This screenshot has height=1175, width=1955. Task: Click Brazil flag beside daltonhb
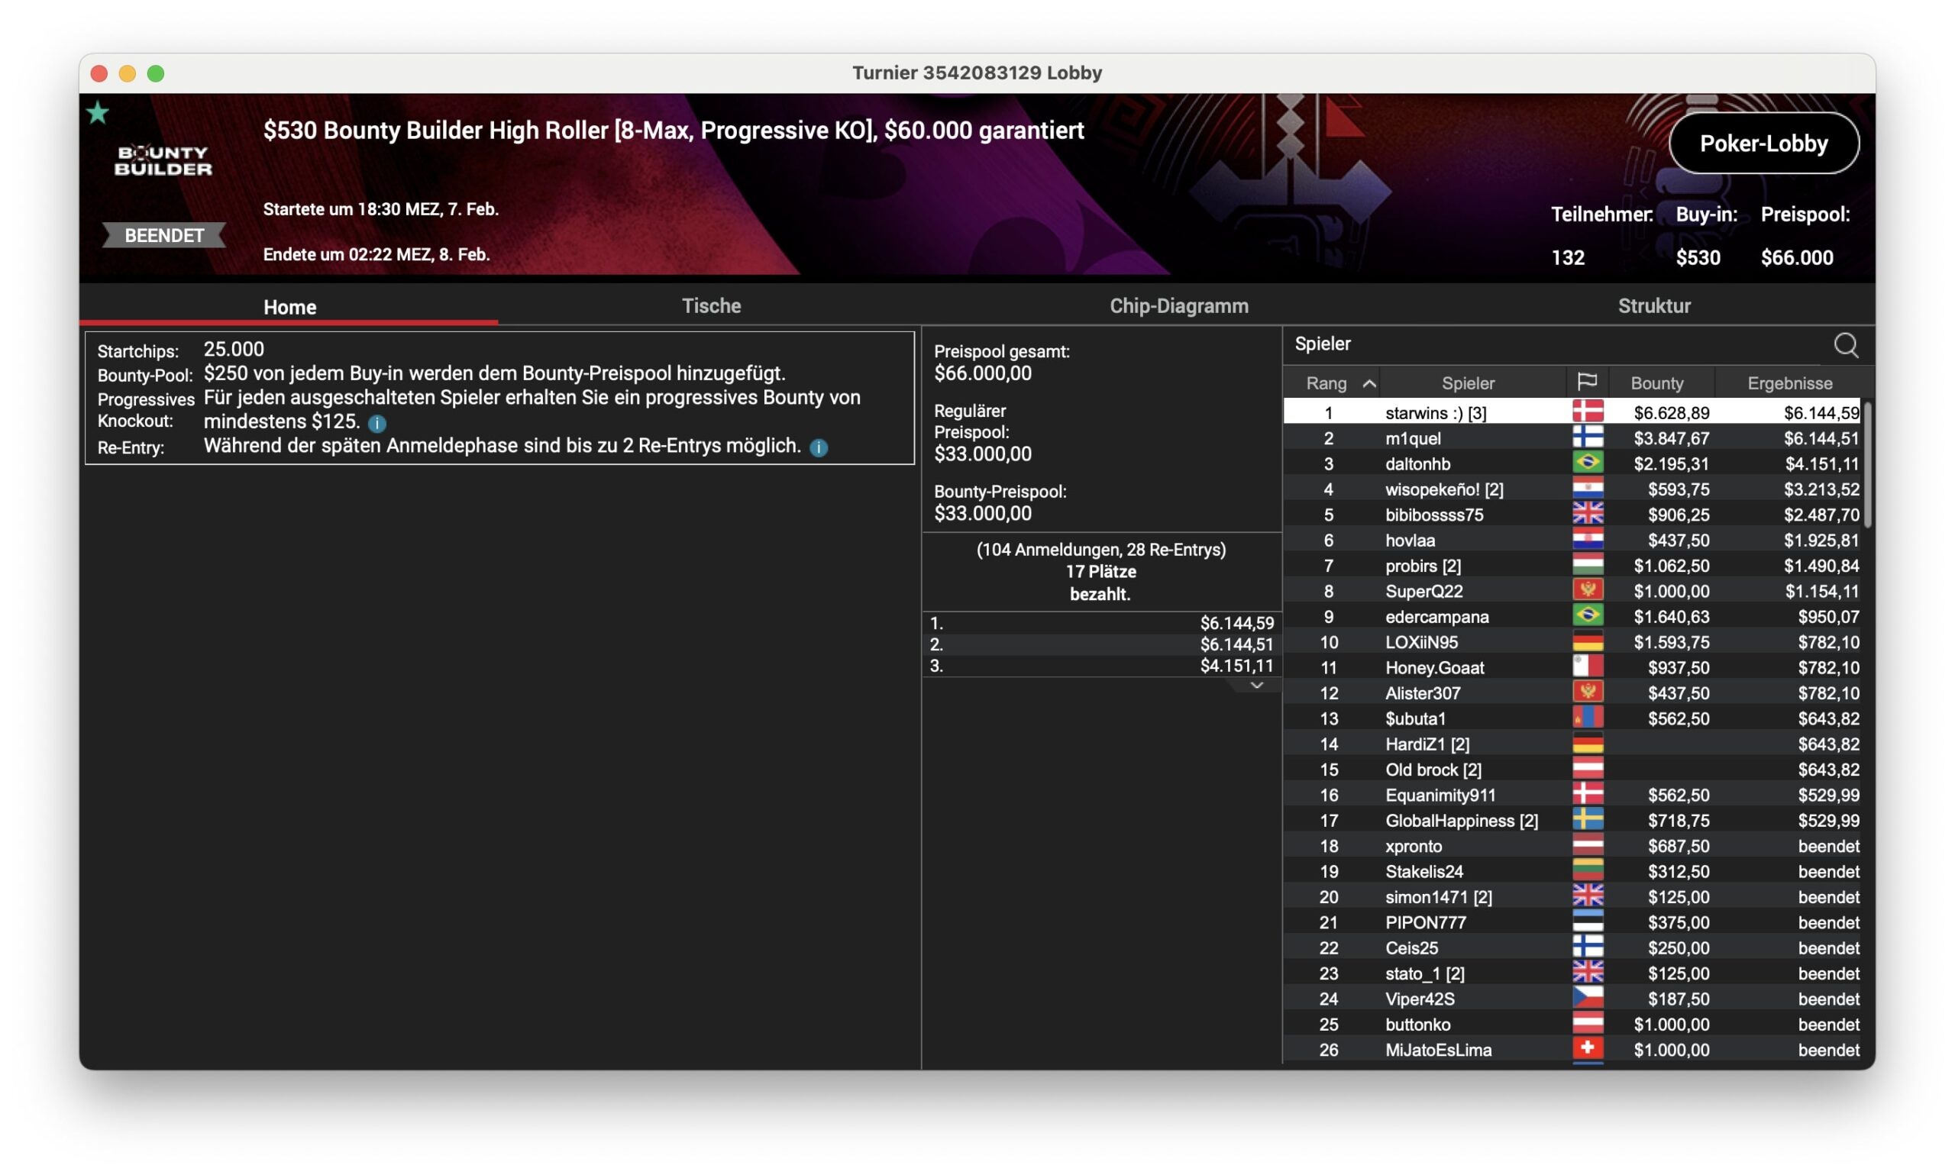coord(1586,463)
